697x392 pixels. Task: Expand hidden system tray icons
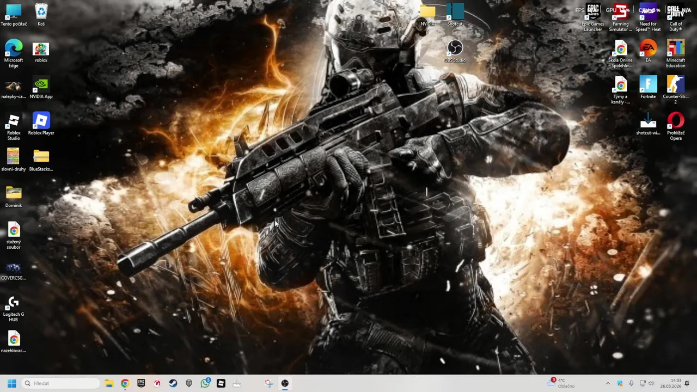coord(608,383)
